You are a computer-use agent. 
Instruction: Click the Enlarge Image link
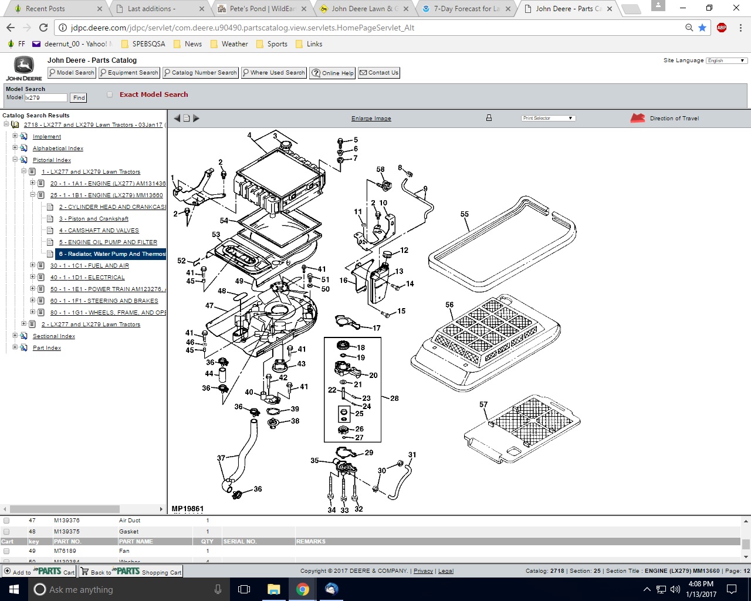coord(371,119)
